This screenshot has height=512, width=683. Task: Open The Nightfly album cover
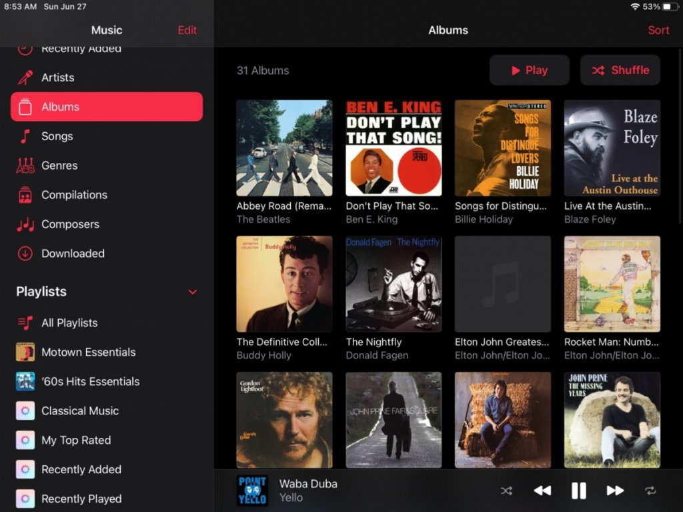394,284
